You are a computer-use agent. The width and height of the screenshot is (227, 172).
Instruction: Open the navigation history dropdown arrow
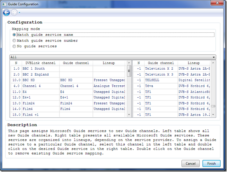pyautogui.click(x=19, y=13)
